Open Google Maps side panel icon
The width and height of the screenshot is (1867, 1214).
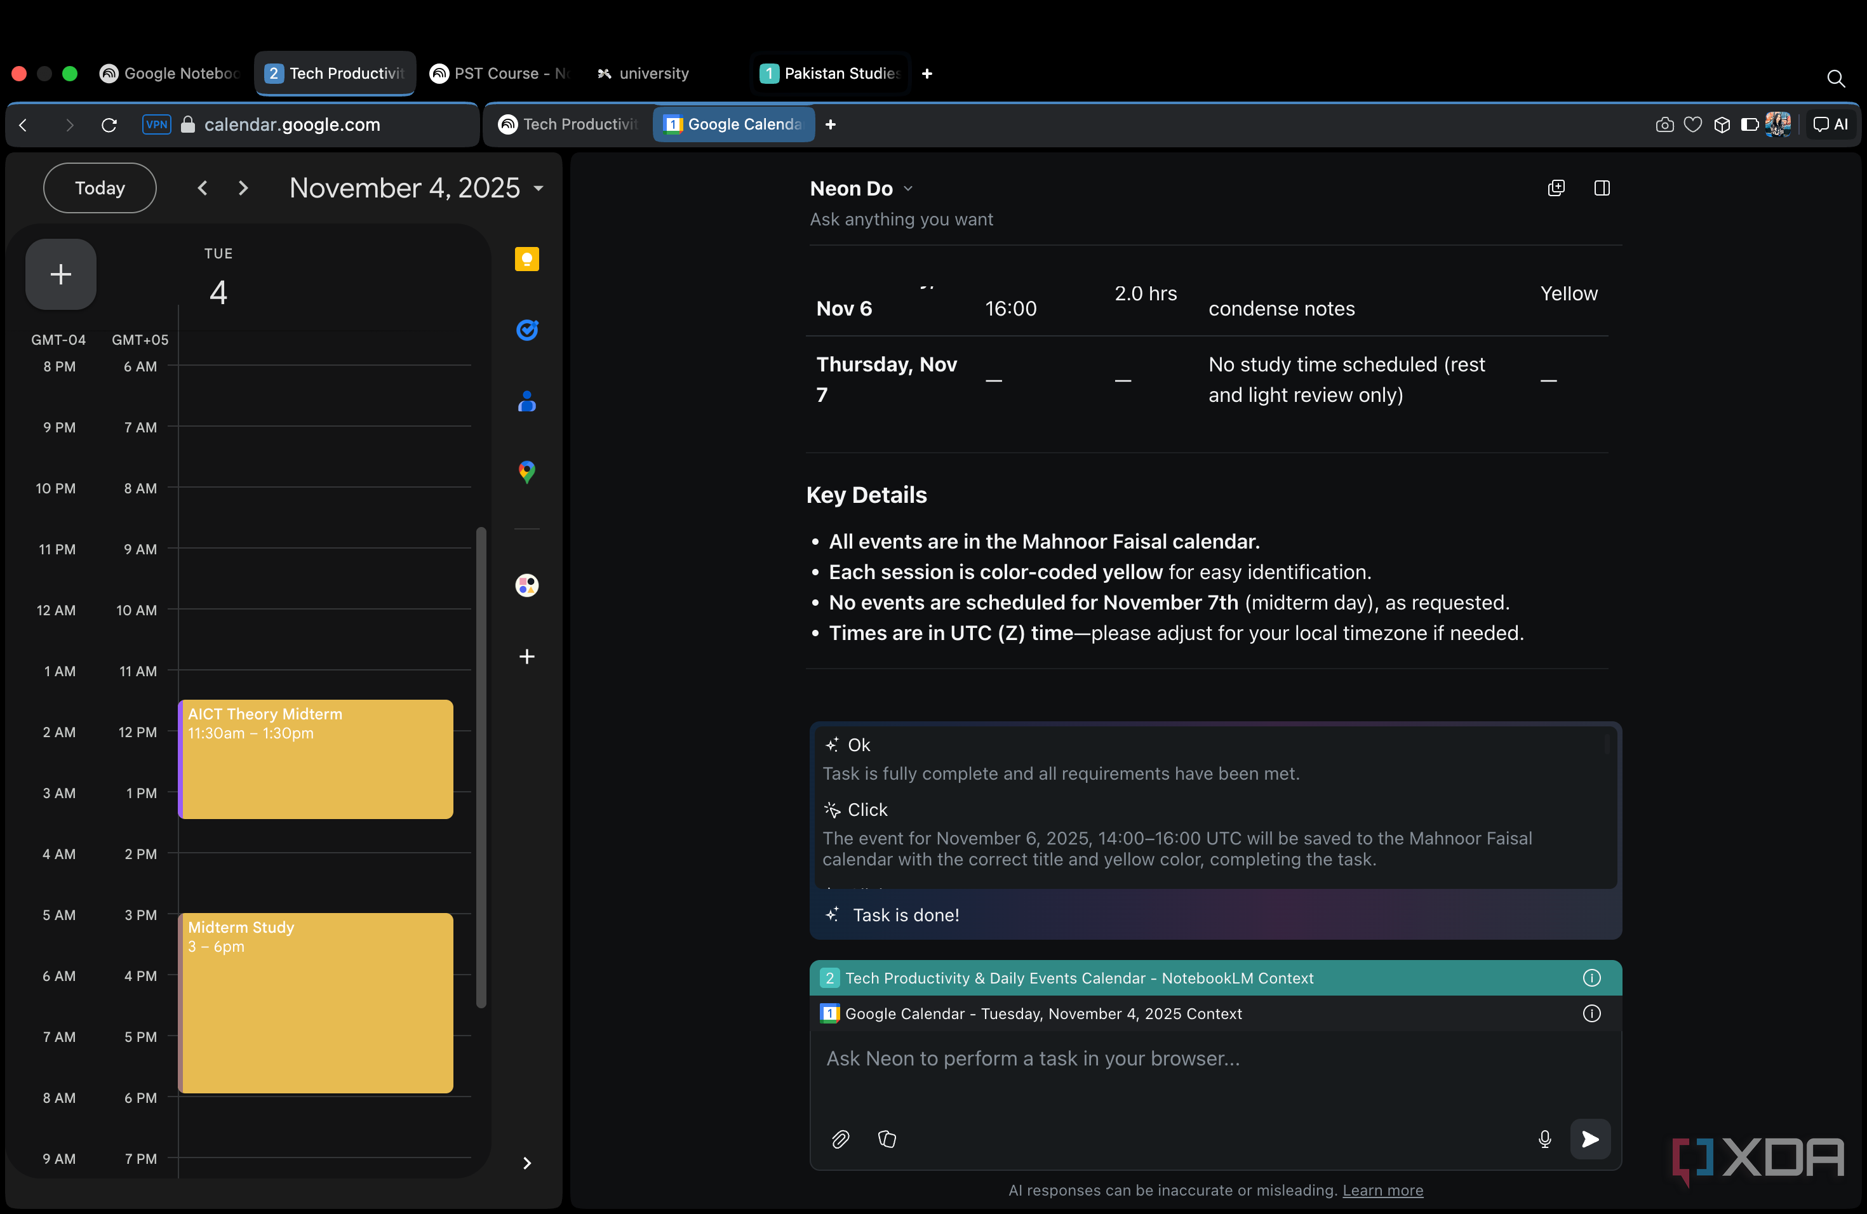point(526,471)
